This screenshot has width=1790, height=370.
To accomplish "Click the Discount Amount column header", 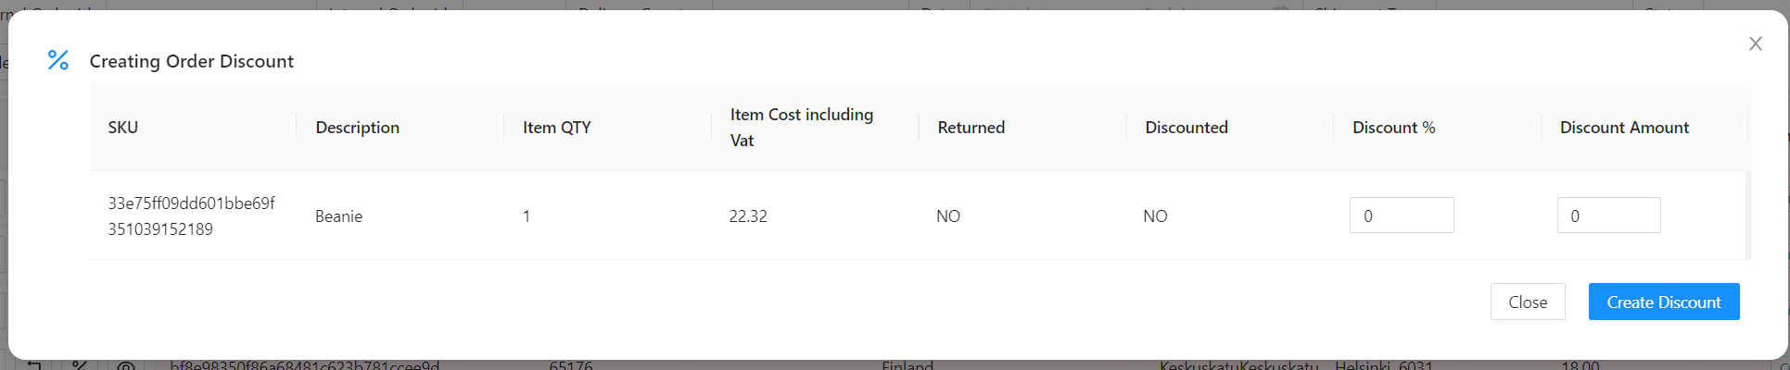I will (1625, 127).
